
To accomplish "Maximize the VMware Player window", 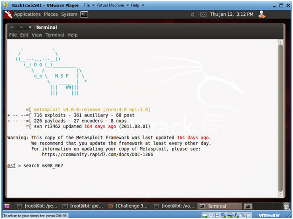I will (281, 6).
